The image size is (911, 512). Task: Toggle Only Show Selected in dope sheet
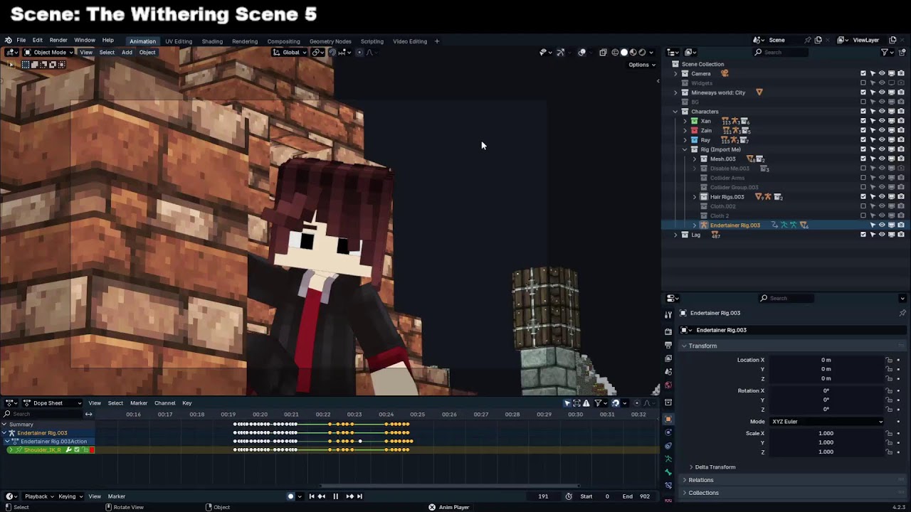pyautogui.click(x=567, y=403)
